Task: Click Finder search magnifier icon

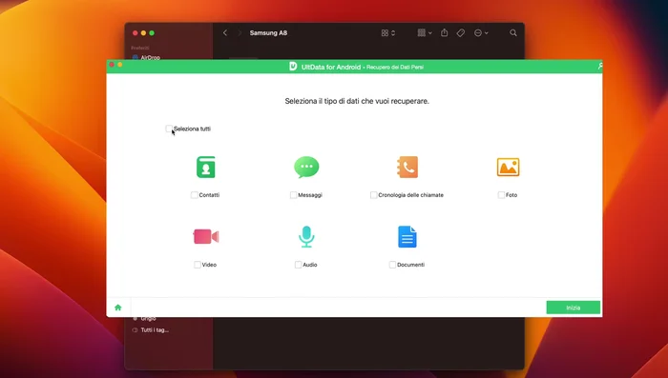Action: [x=513, y=32]
